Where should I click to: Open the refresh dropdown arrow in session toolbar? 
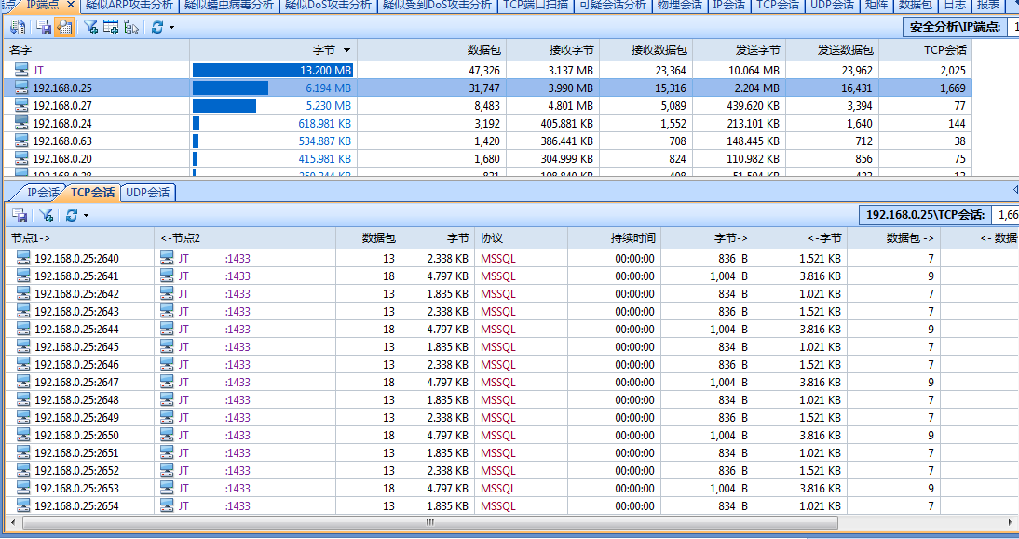(x=86, y=216)
